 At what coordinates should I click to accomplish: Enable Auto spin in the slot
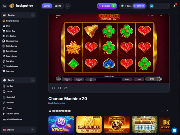[139, 80]
